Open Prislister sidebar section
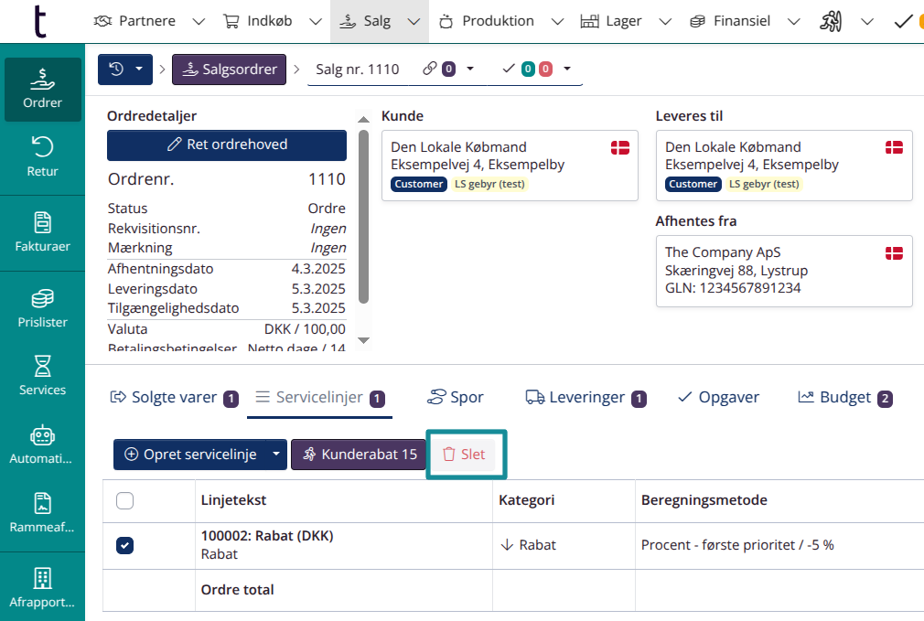The image size is (924, 621). (42, 309)
